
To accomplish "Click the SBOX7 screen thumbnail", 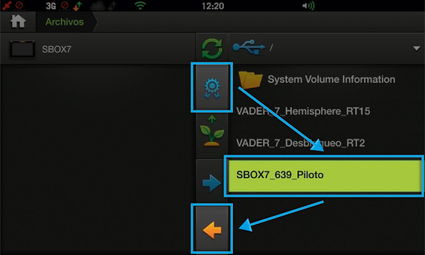I will click(22, 49).
